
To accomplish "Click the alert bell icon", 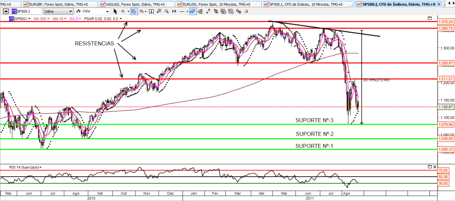I will (247, 11).
